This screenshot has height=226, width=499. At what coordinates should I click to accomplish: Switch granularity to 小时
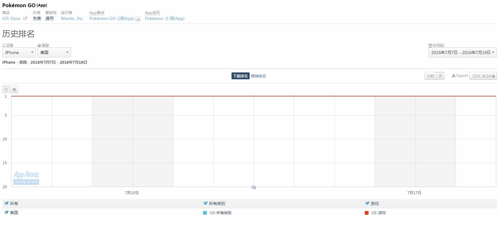point(430,76)
